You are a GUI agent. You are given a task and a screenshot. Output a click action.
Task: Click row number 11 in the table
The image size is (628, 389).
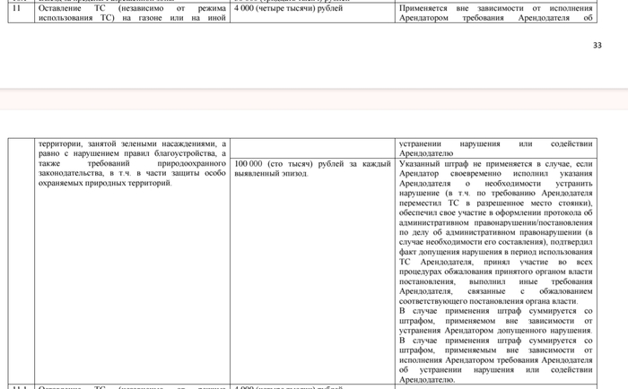[15, 8]
